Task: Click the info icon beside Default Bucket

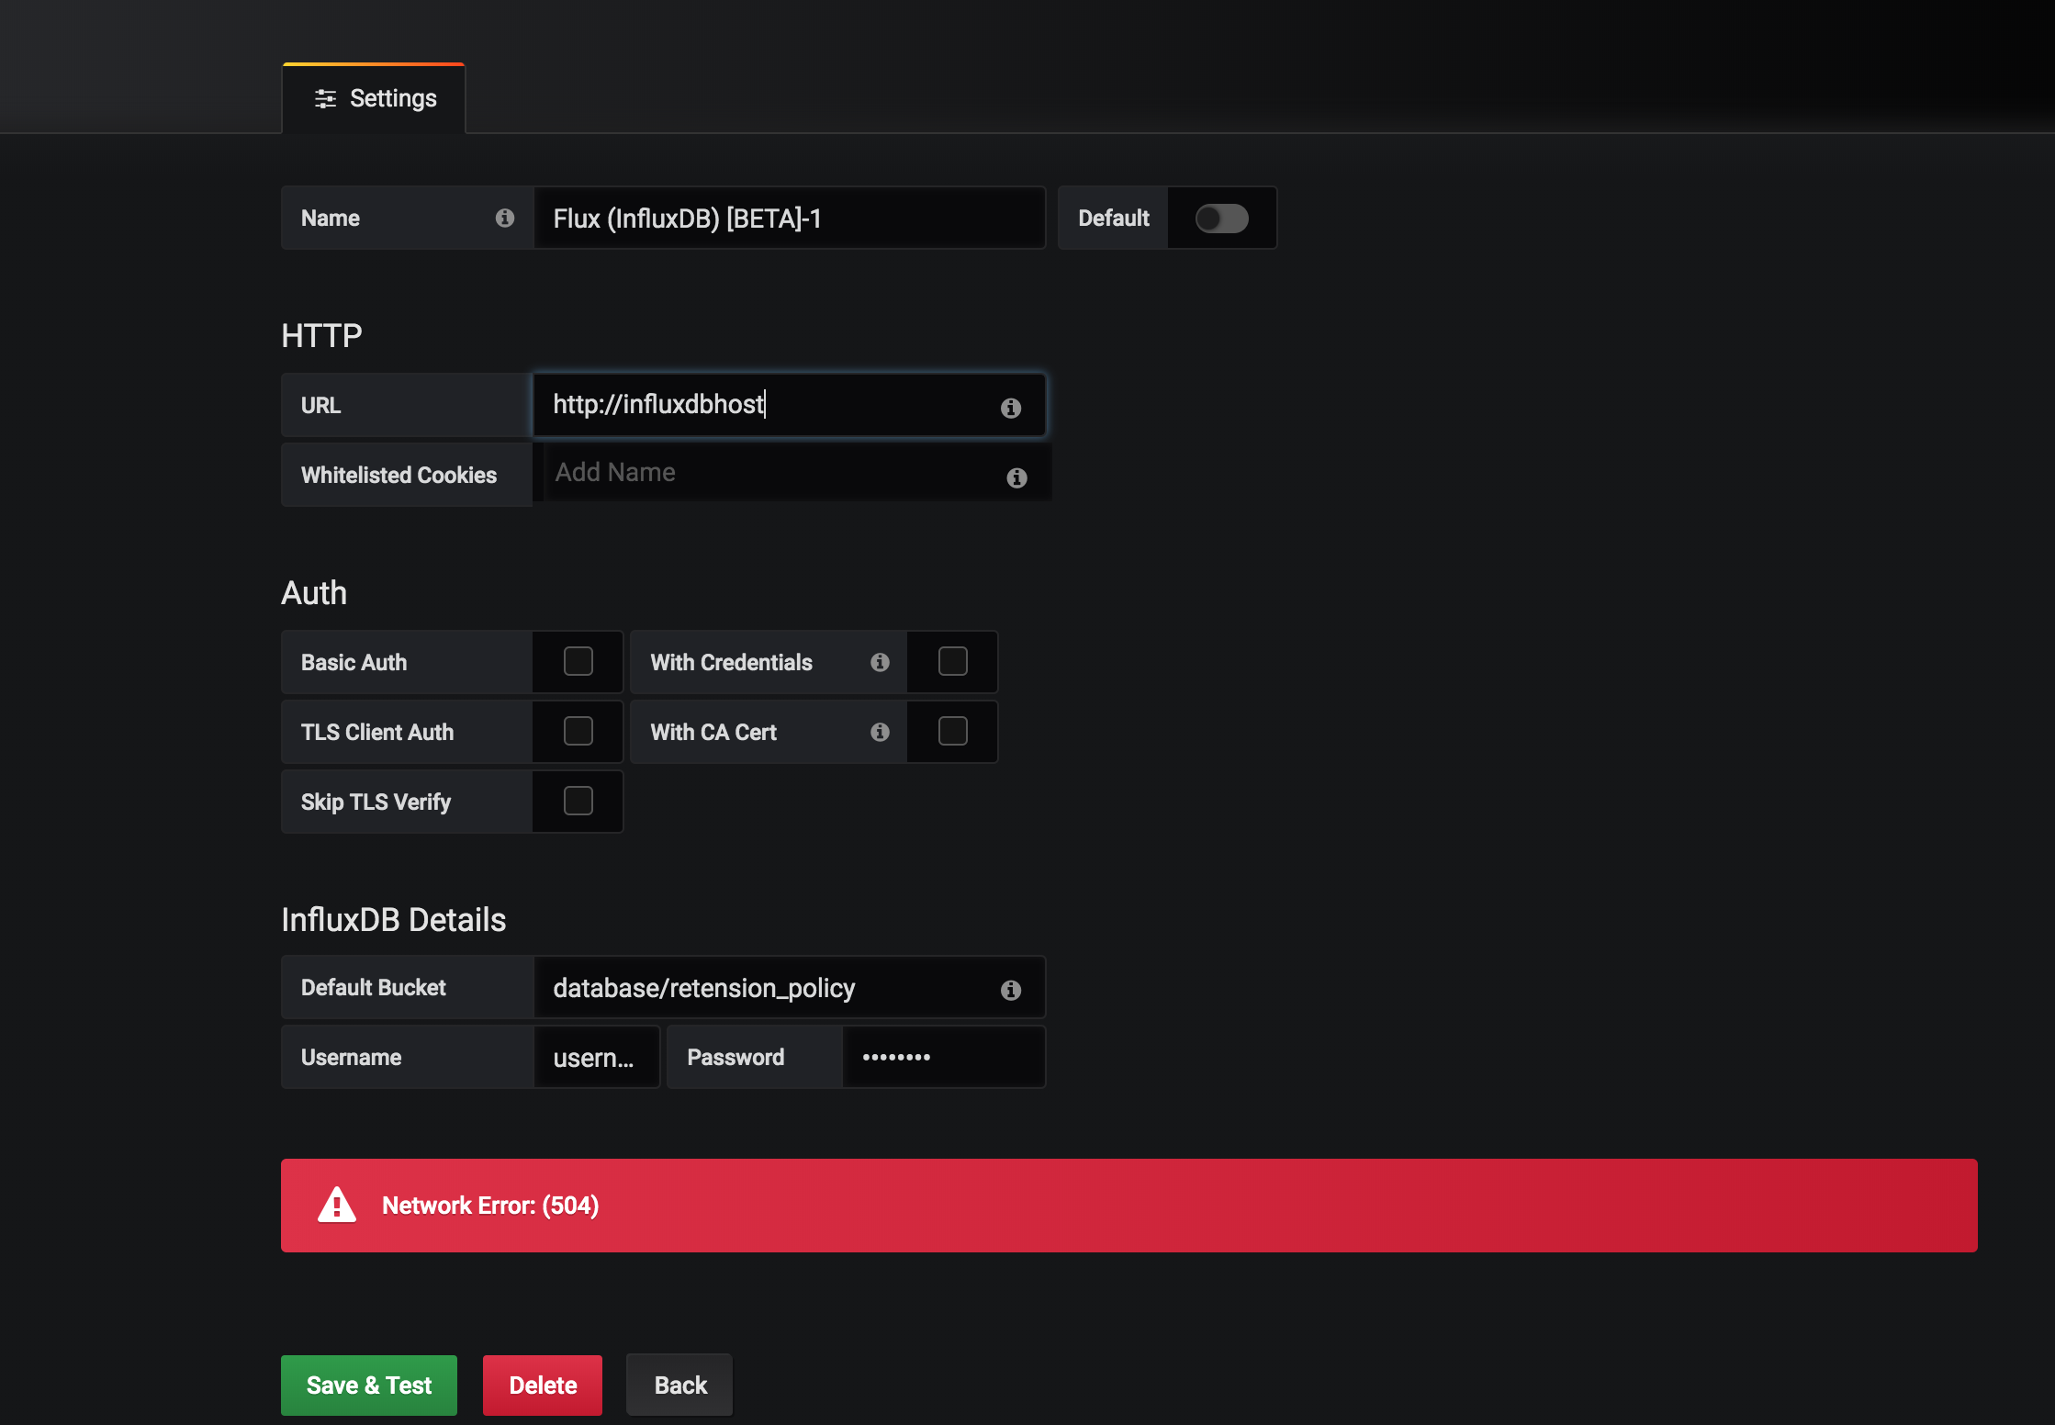Action: (x=1011, y=989)
